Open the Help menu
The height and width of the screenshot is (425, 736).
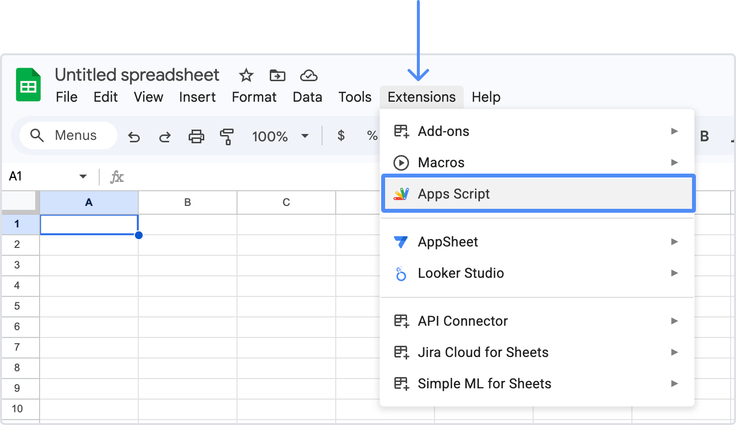[x=486, y=97]
